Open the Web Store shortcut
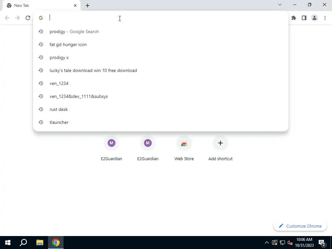 [x=184, y=148]
